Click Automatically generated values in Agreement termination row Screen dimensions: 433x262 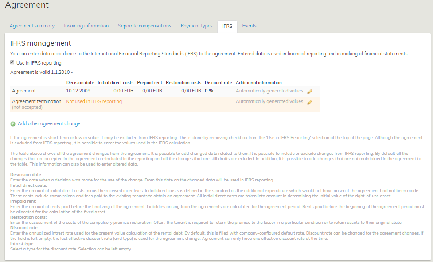269,102
